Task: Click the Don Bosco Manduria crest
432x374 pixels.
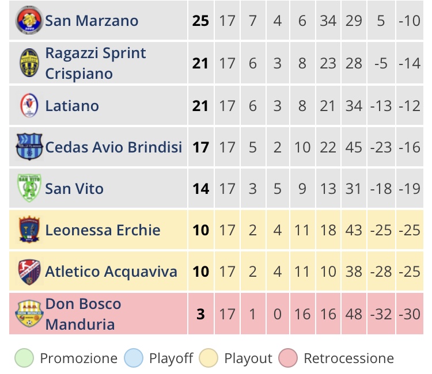Action: [29, 314]
